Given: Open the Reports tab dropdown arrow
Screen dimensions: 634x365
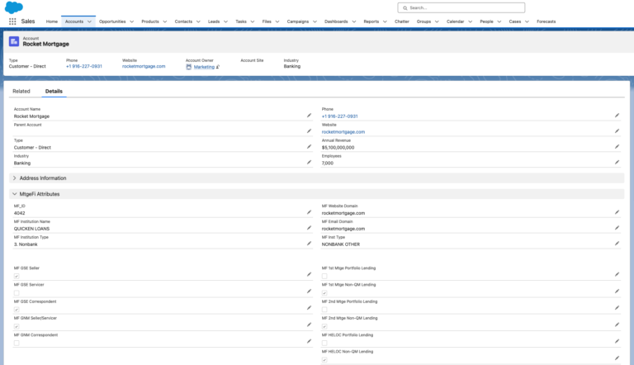Looking at the screenshot, I should (x=385, y=21).
